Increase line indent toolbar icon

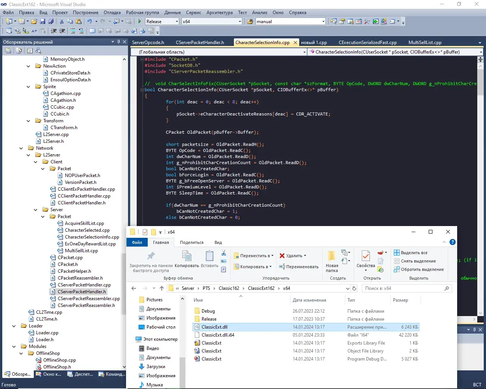tap(62, 31)
